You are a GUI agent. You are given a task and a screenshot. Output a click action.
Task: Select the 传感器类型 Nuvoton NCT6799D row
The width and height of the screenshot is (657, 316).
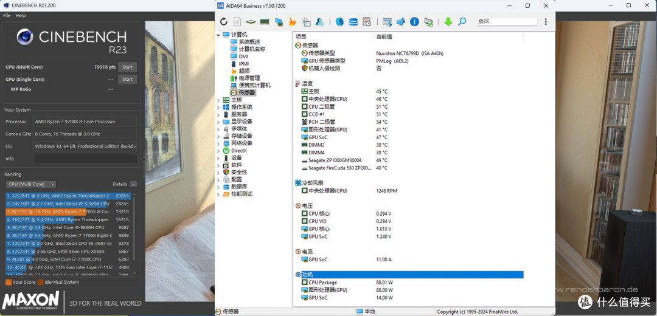pos(409,53)
